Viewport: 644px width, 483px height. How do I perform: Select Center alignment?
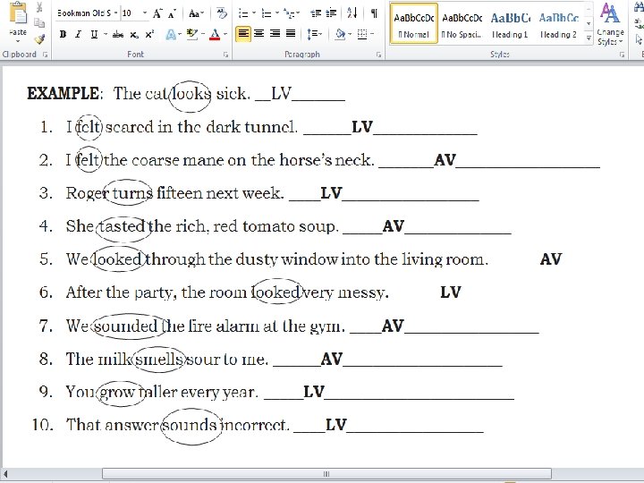[x=258, y=34]
